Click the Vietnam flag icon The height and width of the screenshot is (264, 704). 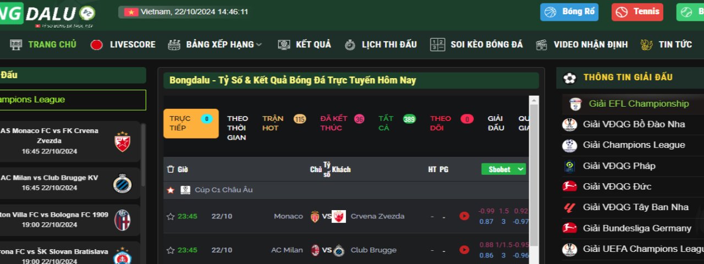[131, 12]
